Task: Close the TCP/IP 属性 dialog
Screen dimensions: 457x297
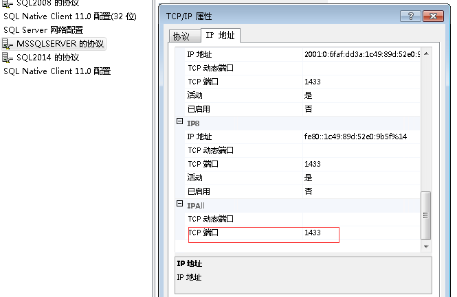Action: pyautogui.click(x=434, y=16)
